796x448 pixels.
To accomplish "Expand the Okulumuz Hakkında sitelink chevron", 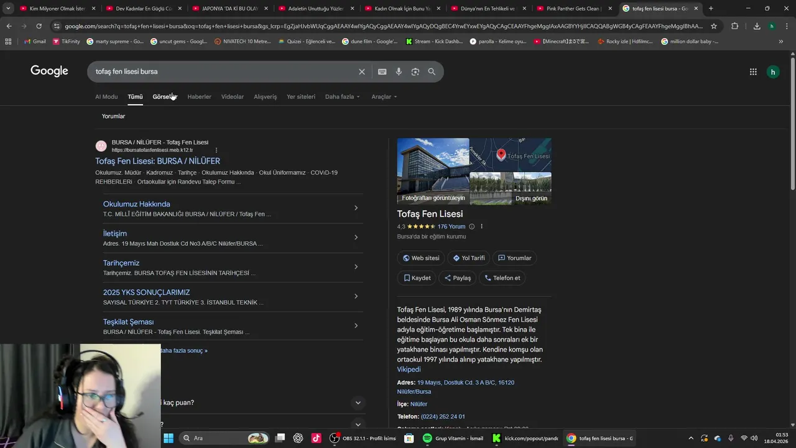I will pyautogui.click(x=356, y=208).
